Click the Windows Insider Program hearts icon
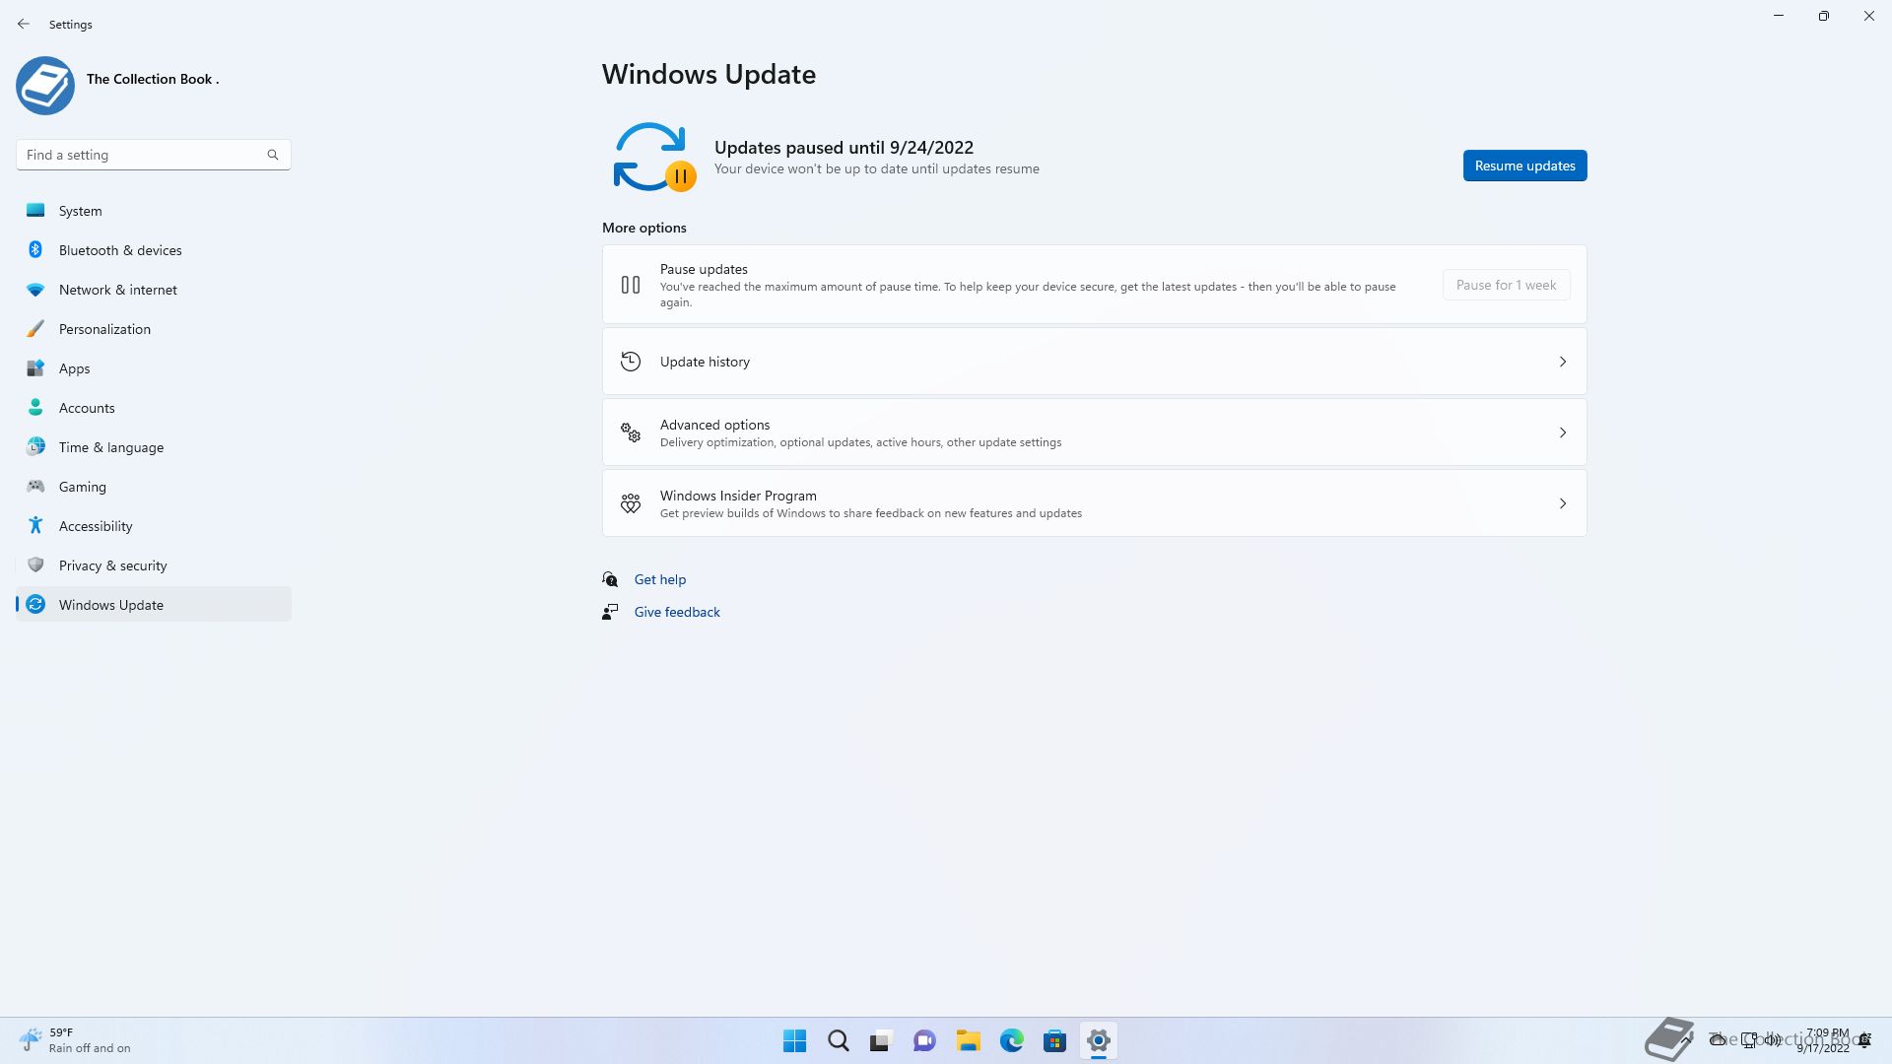Viewport: 1892px width, 1064px height. click(631, 503)
